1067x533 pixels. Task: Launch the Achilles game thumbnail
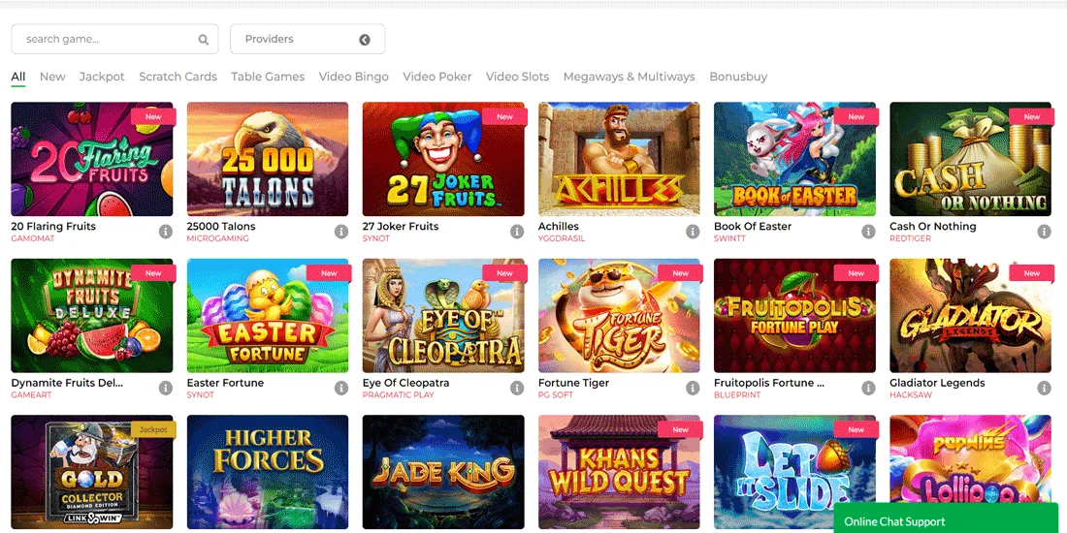619,159
